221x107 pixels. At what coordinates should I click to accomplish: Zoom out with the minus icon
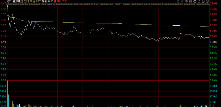tap(207, 1)
